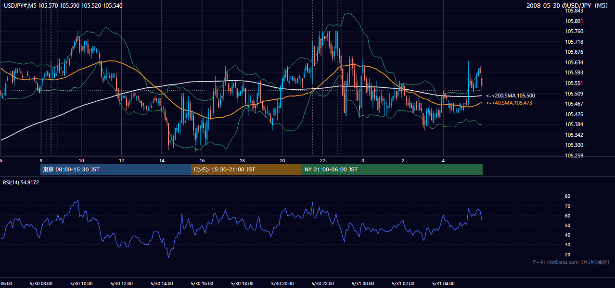Click RSI scale value 60

(567, 216)
